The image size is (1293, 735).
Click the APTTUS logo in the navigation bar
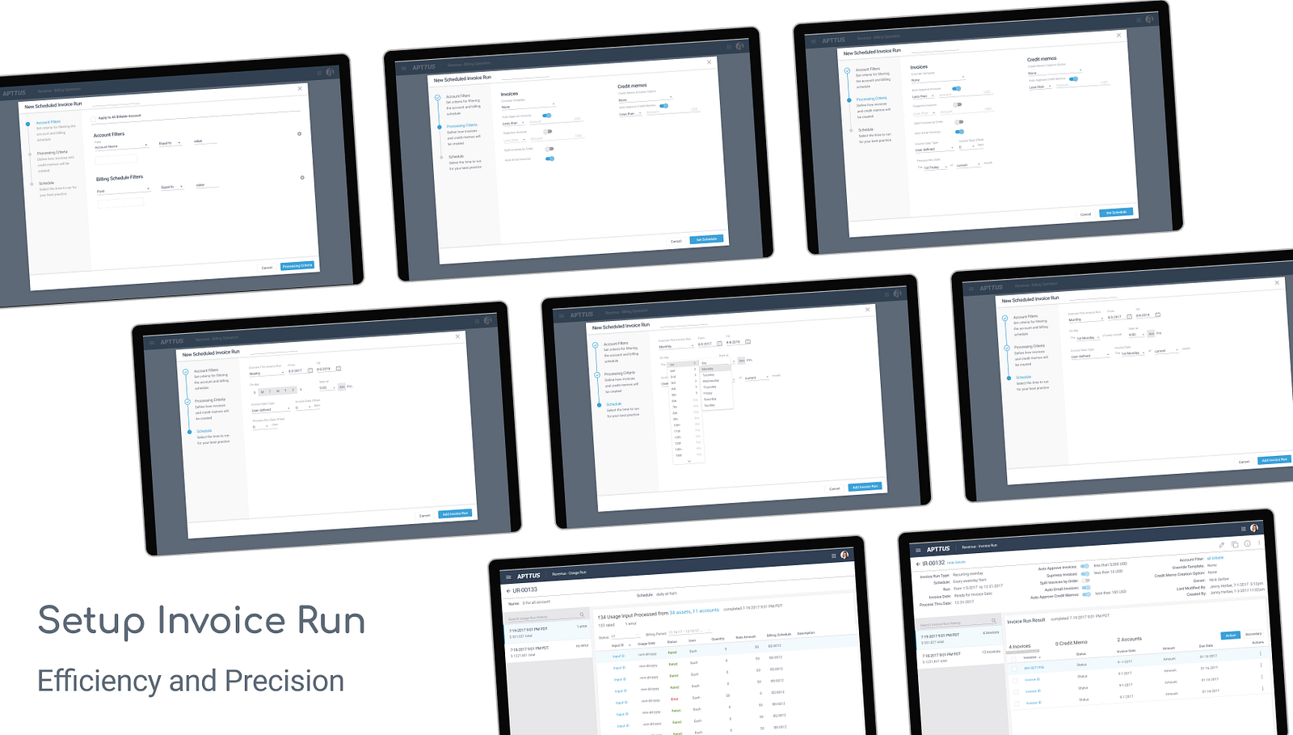tap(938, 548)
